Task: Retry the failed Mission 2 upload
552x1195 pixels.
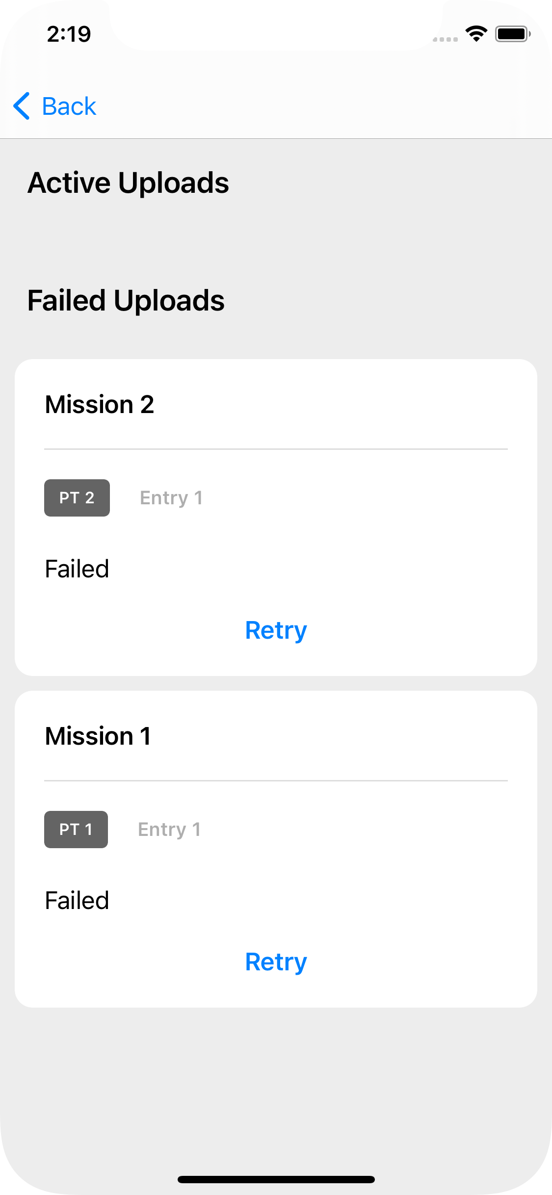Action: click(276, 631)
